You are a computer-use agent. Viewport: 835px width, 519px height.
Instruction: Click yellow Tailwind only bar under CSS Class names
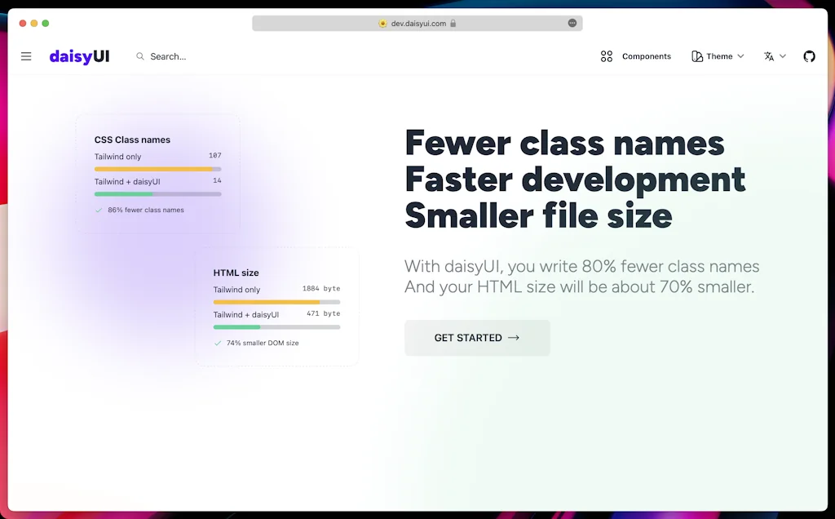[154, 170]
